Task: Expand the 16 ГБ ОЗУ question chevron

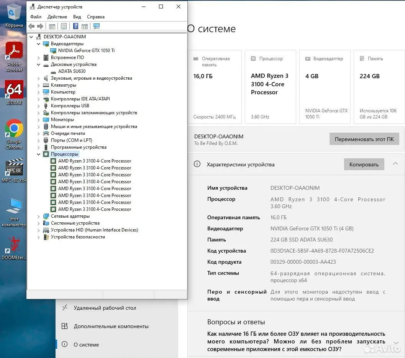Action: coord(396,343)
